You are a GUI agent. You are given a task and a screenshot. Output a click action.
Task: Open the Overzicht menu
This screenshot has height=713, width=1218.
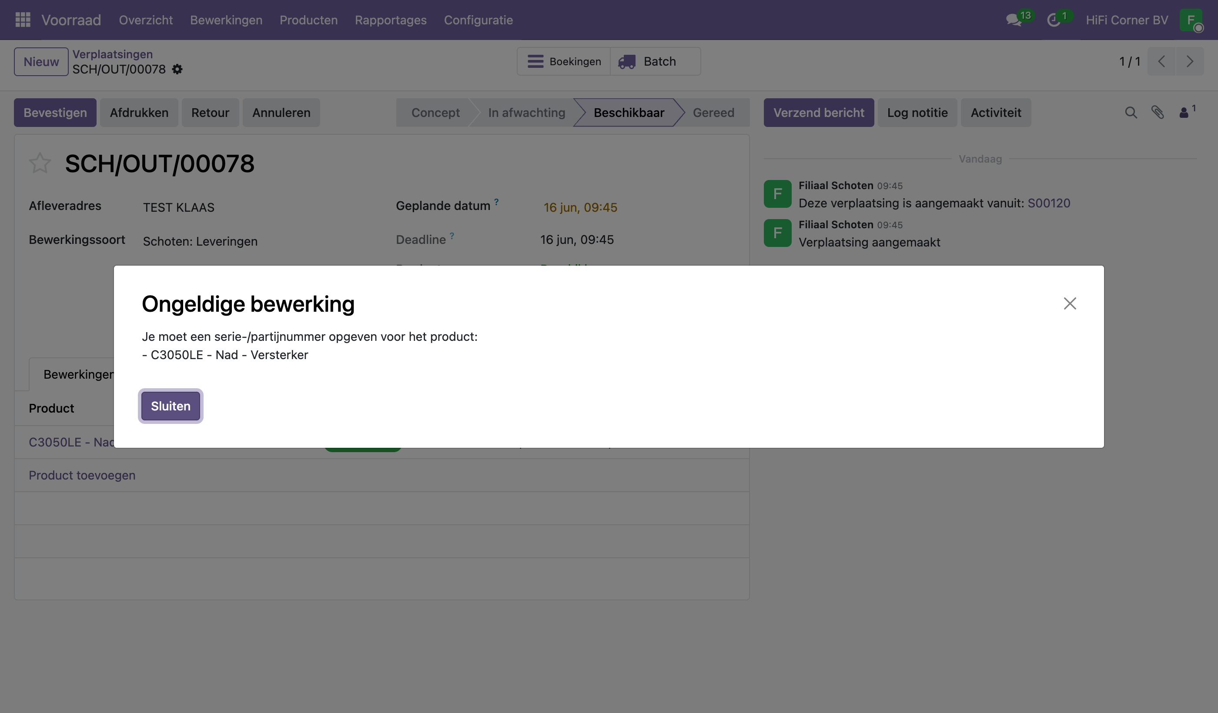(x=145, y=20)
